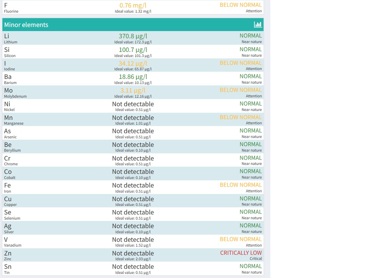Viewport: 388px width, 278px height.
Task: Select Nickel's Not detectable reading
Action: click(x=133, y=104)
